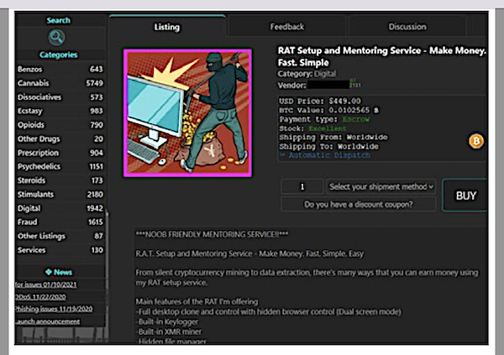Screen dimensions: 504x355
Task: Click the Cannabis count 5749
Action: pyautogui.click(x=94, y=83)
